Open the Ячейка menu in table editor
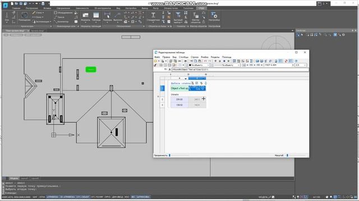The image size is (359, 201). (205, 57)
